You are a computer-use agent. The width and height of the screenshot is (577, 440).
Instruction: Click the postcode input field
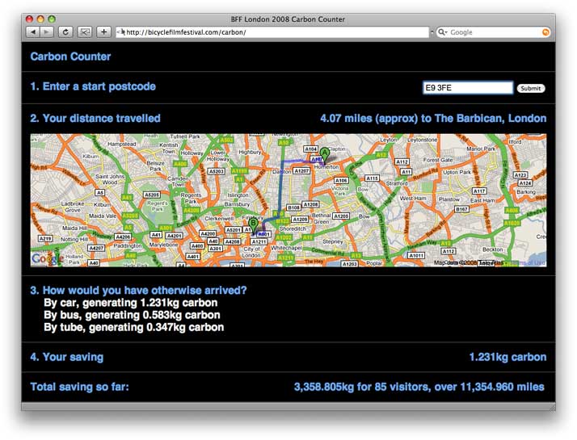[x=467, y=88]
